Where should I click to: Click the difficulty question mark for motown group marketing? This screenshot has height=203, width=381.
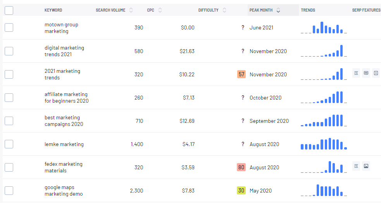243,28
